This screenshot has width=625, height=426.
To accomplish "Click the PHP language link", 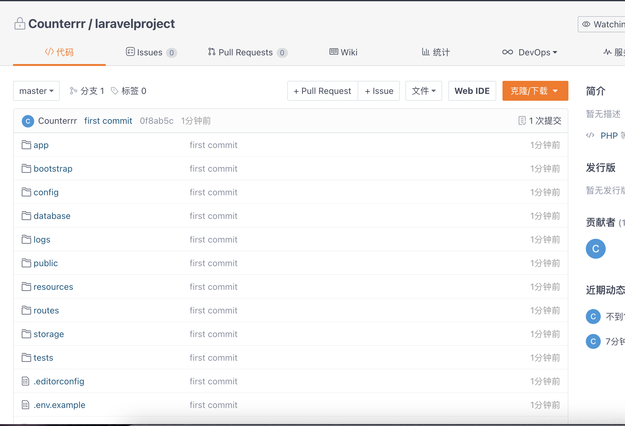I will [x=609, y=136].
